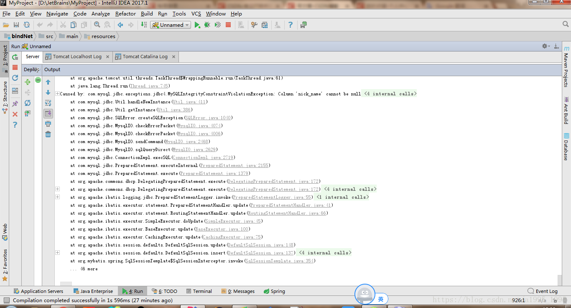Toggle the Ant Build side panel
Viewport: 571px width, 308px height.
(566, 110)
